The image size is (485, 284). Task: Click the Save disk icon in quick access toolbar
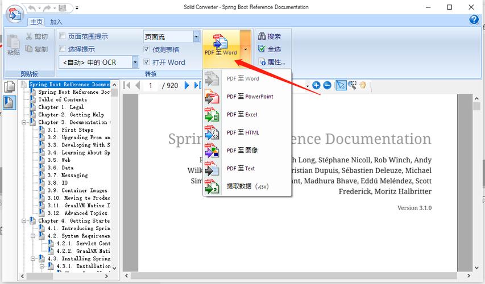pyautogui.click(x=63, y=8)
